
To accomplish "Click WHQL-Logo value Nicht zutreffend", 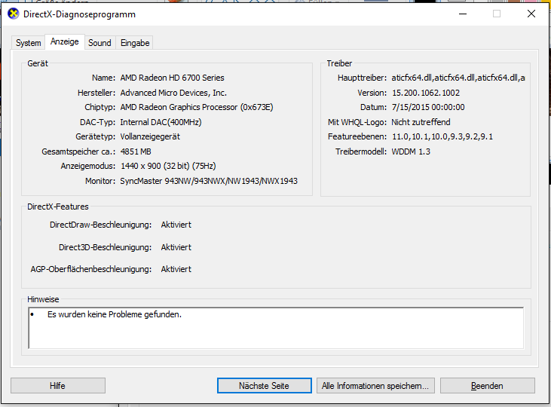I will click(421, 122).
